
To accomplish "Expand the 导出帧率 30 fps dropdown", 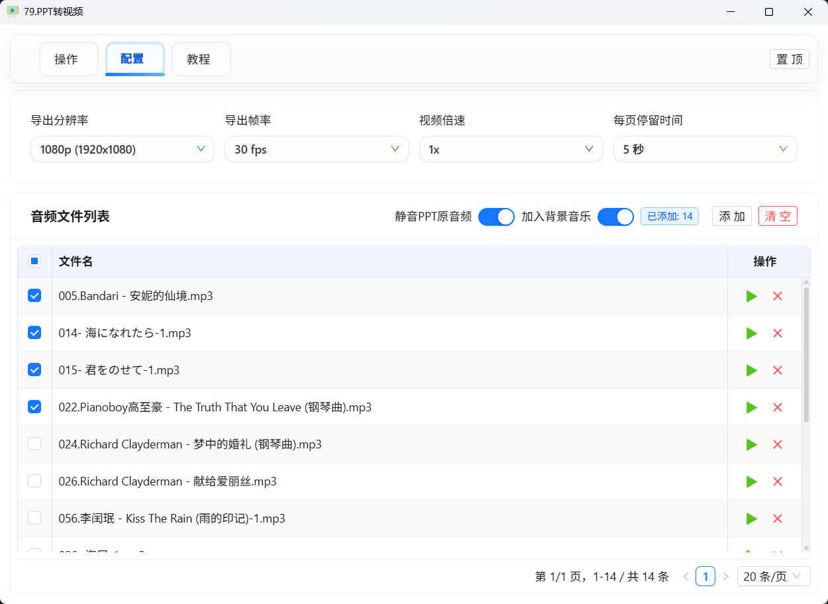I will (x=317, y=149).
